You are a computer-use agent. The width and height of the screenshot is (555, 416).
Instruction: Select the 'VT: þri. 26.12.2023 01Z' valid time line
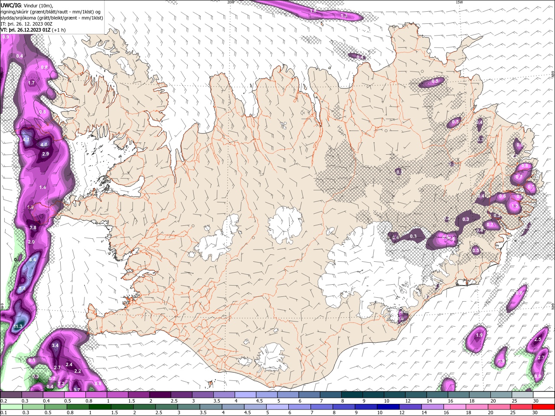pyautogui.click(x=25, y=30)
